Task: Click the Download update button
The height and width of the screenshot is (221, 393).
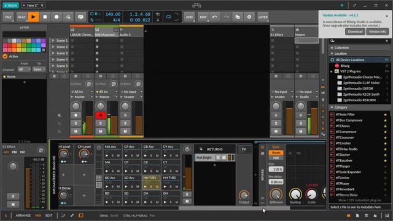Action: click(355, 31)
